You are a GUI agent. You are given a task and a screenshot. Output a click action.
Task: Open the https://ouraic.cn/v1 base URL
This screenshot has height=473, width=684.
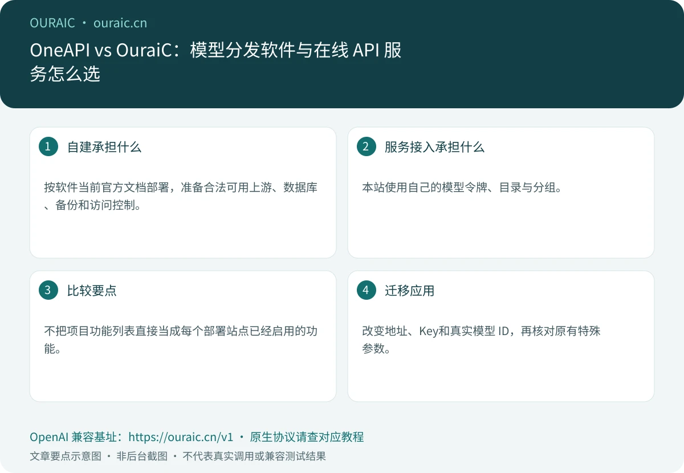(181, 437)
